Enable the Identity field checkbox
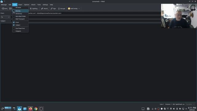Image resolution: width=197 pixels, height=111 pixels. point(14,11)
